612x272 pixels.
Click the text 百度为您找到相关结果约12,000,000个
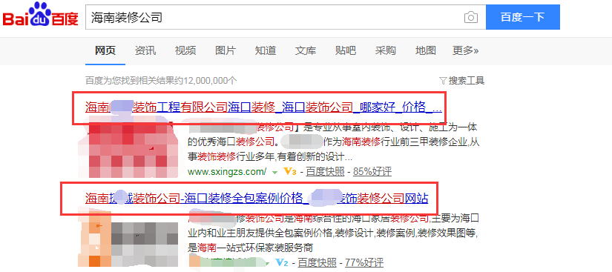161,81
